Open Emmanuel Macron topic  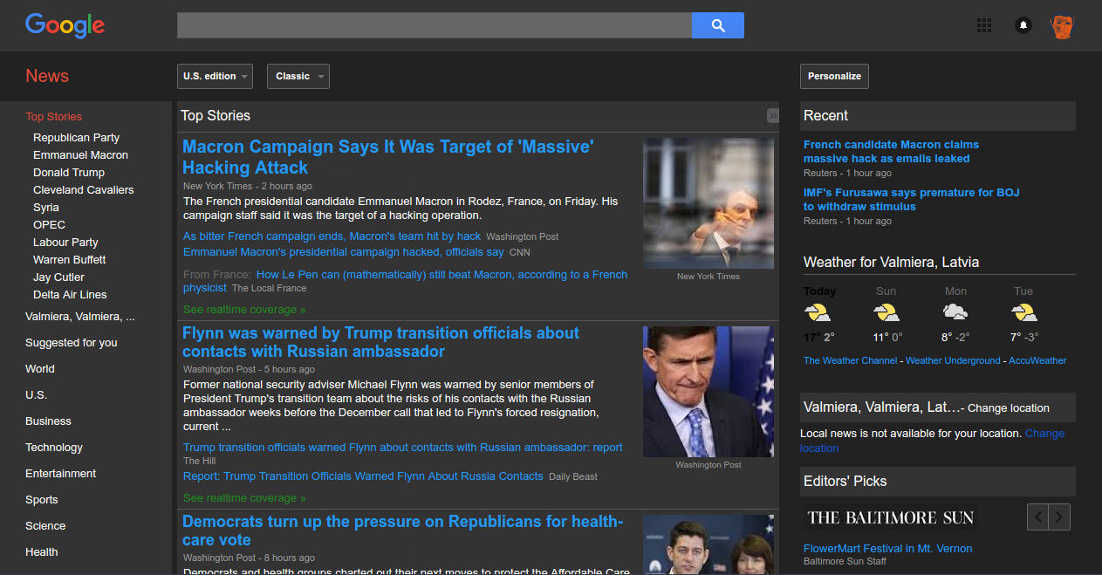[x=80, y=154]
